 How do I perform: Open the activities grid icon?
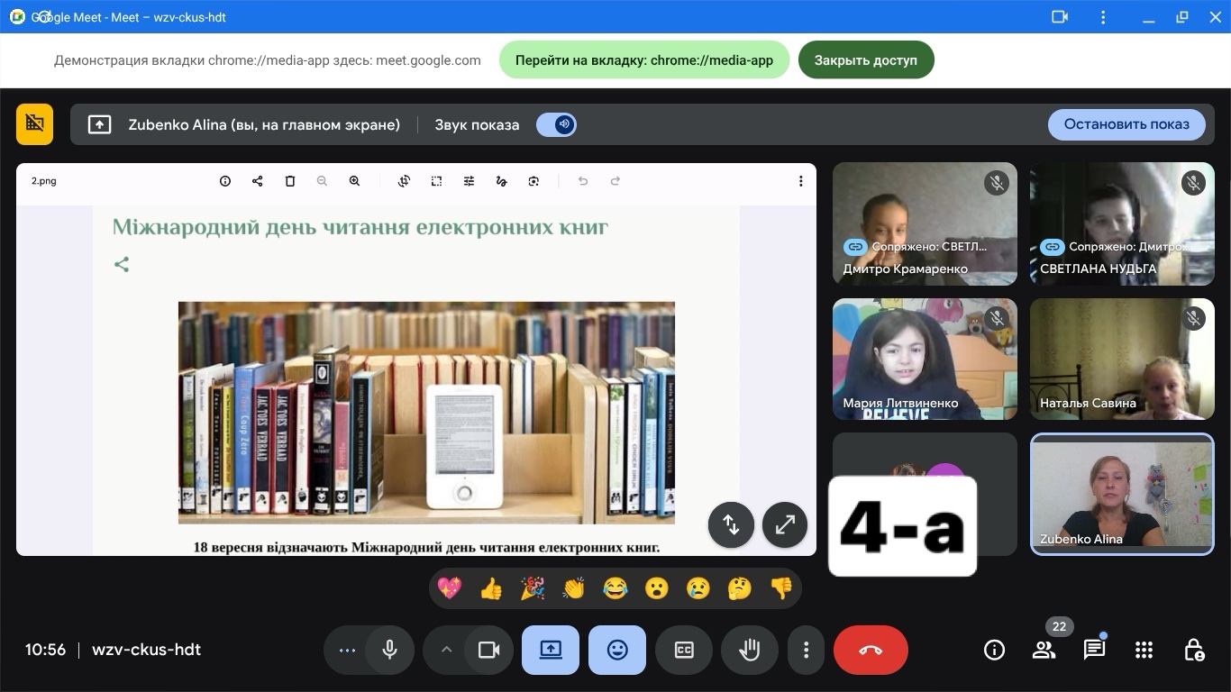[1144, 650]
